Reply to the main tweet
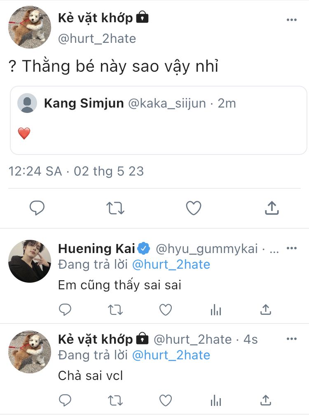This screenshot has width=309, height=415. (37, 208)
